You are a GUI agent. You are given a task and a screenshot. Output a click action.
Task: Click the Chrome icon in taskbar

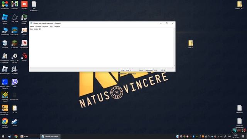16,136
